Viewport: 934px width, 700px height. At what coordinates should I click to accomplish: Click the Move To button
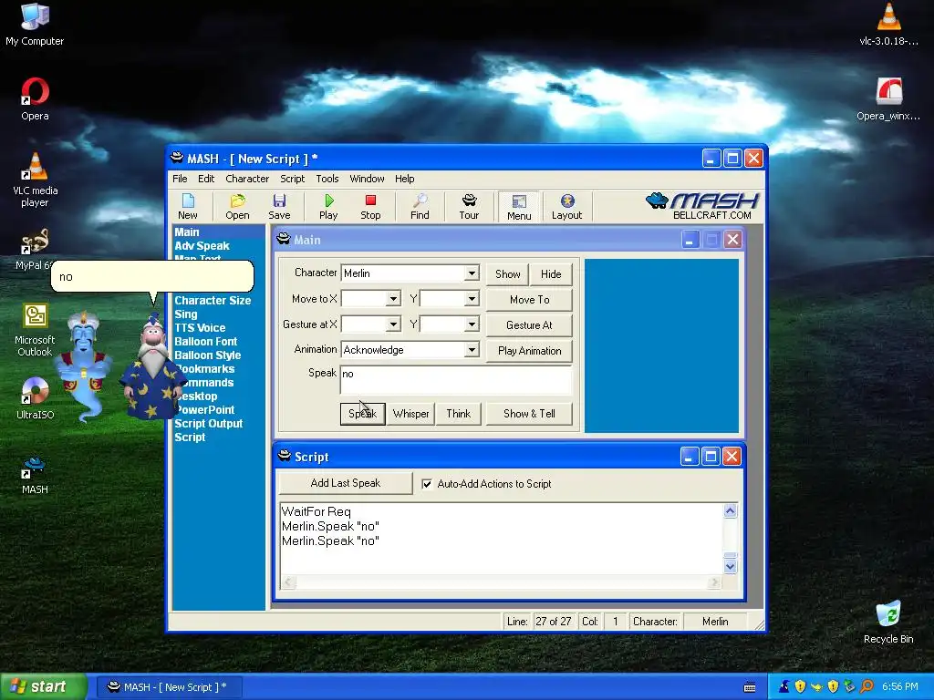tap(529, 300)
